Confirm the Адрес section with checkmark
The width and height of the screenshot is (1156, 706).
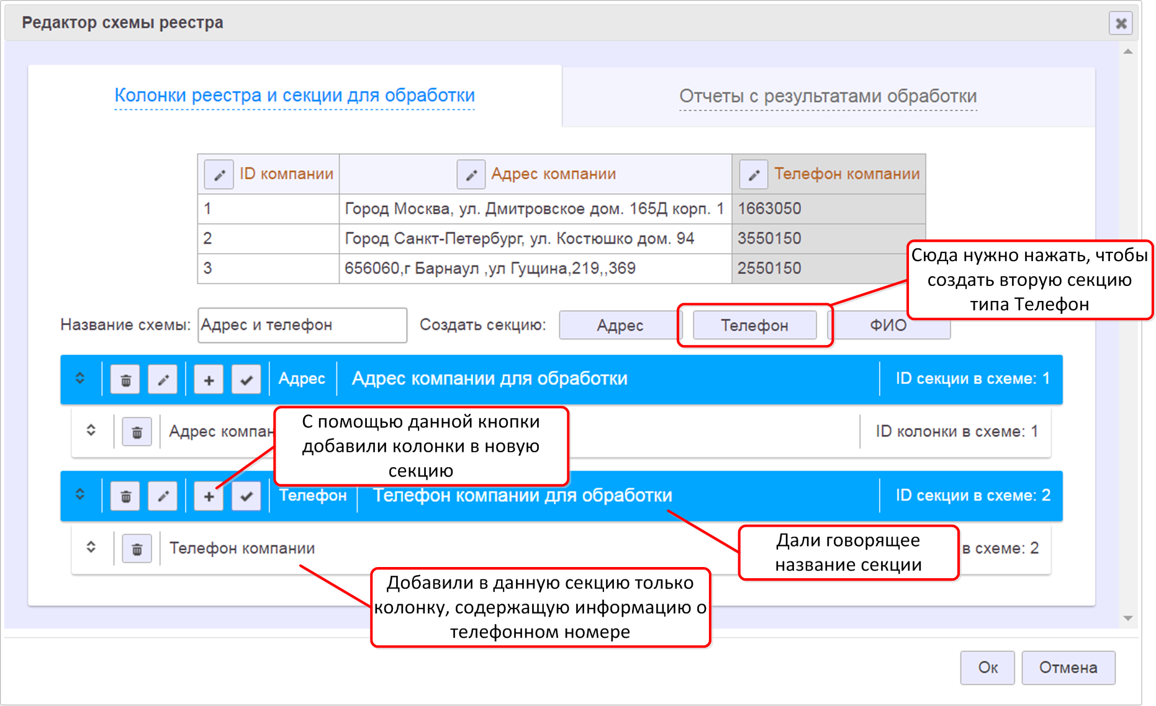pyautogui.click(x=246, y=380)
